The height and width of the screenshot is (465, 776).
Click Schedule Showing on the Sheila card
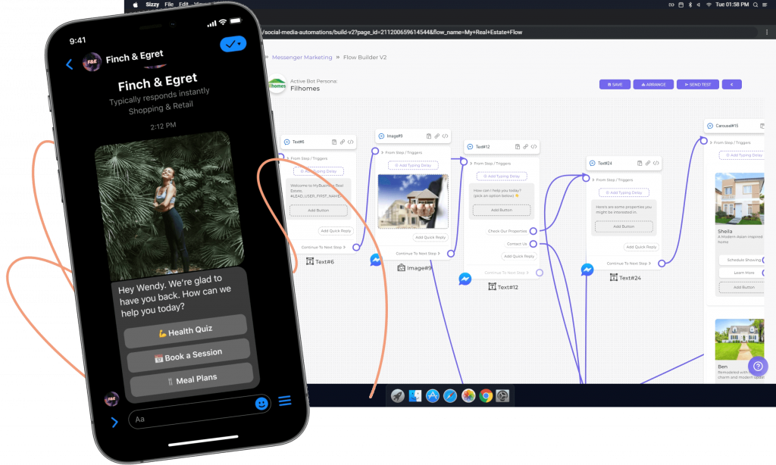coord(743,260)
